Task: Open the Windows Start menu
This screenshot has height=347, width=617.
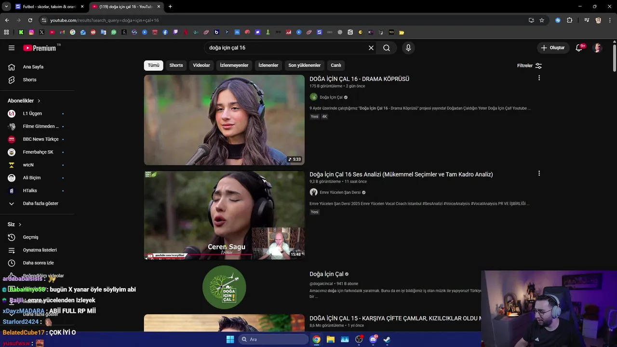Action: coord(230,339)
